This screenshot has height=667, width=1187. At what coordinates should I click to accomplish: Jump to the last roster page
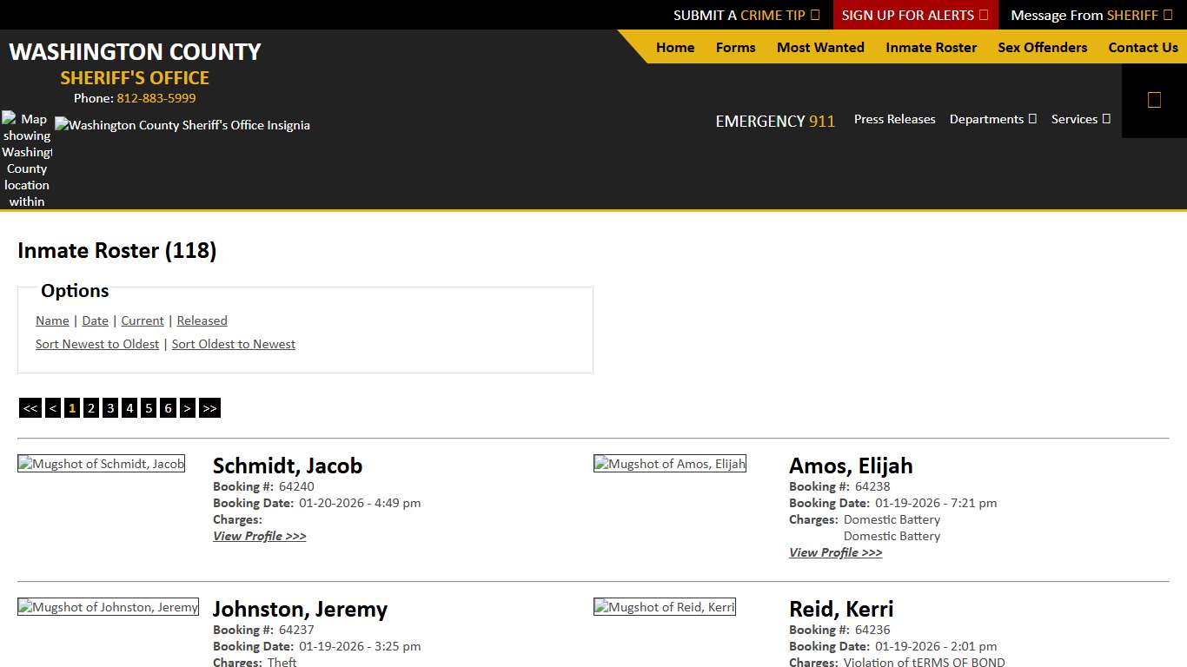[209, 407]
